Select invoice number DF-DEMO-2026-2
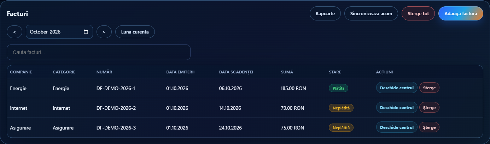Image resolution: width=490 pixels, height=144 pixels. pyautogui.click(x=116, y=108)
